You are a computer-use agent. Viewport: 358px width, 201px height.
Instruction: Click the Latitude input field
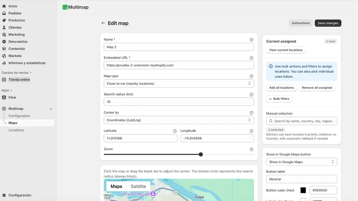pos(141,138)
